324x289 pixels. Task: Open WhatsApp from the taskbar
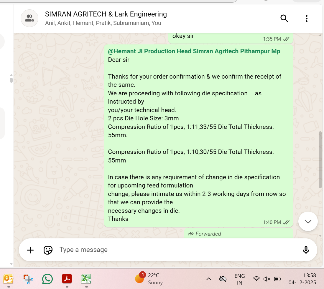[47, 279]
